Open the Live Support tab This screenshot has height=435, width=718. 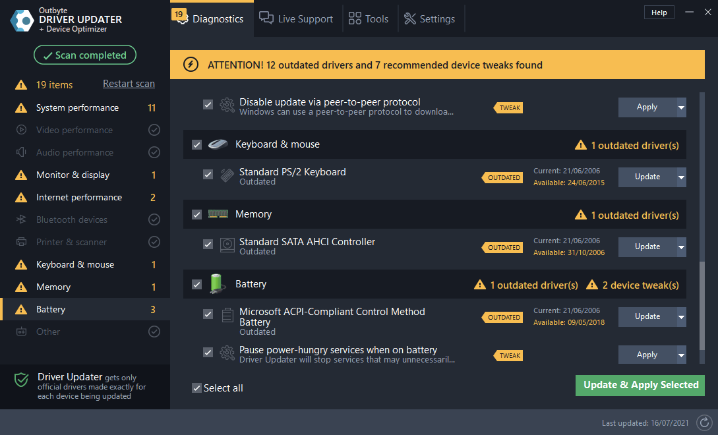click(x=296, y=18)
